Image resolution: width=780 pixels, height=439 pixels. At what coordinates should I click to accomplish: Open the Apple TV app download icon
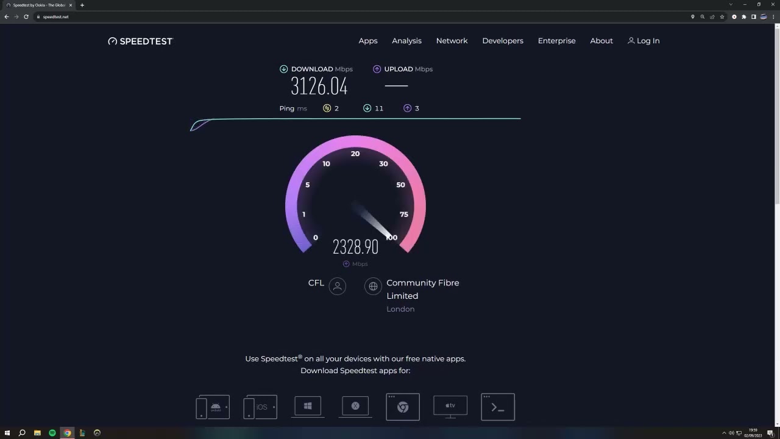point(450,407)
